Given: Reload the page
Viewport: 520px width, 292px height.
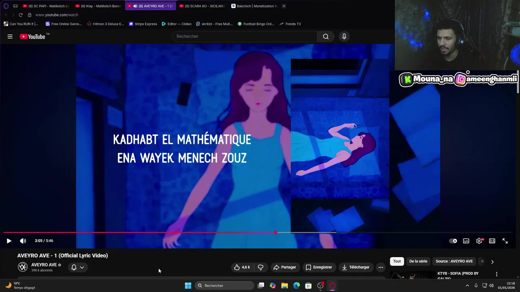Looking at the screenshot, I should point(21,15).
